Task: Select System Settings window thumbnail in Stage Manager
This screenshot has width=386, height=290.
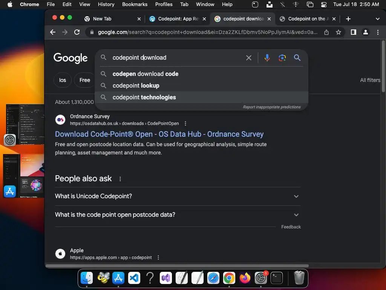Action: pyautogui.click(x=25, y=125)
